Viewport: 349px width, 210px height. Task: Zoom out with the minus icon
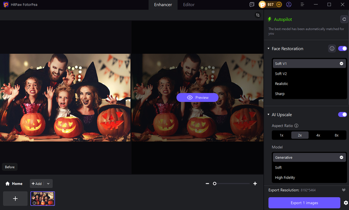207,183
